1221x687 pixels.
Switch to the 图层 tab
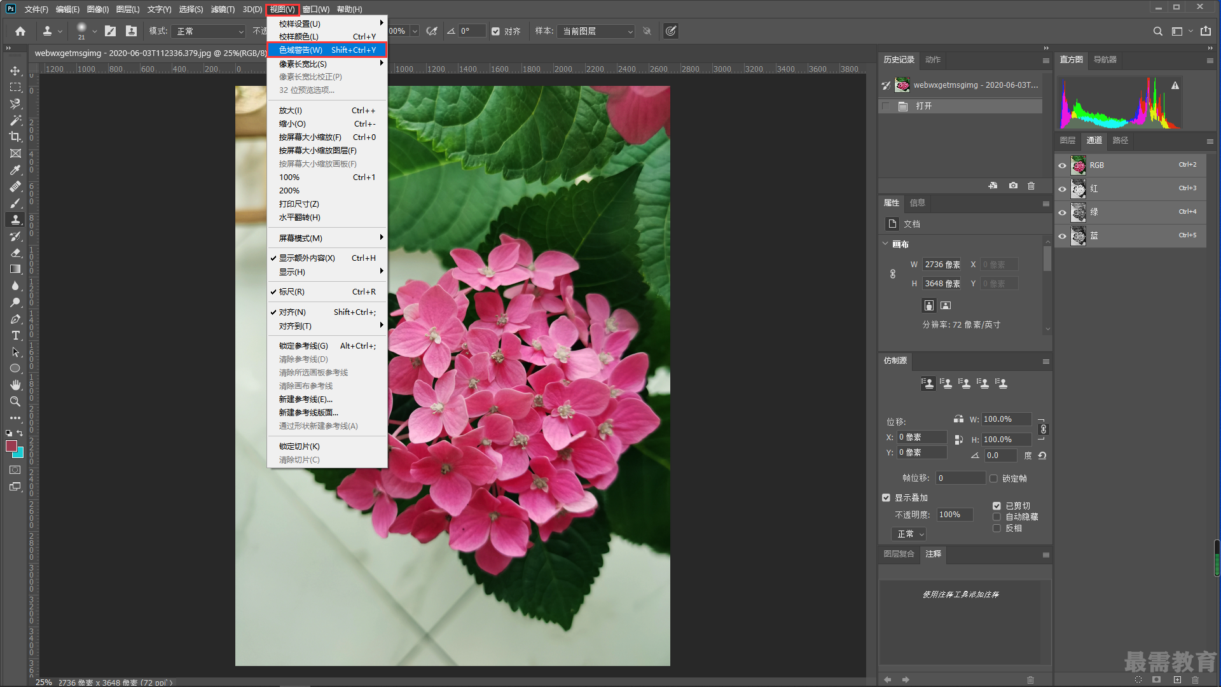coord(1068,140)
